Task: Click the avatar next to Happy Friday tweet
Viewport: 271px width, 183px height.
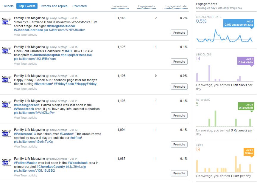Action: point(6,80)
